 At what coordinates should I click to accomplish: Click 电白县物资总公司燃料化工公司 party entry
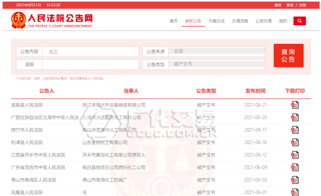point(114,167)
